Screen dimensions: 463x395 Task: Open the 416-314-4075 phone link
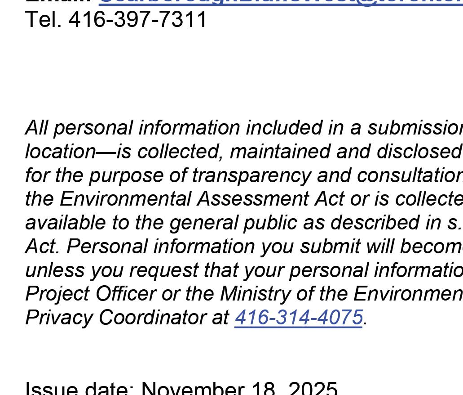(299, 317)
